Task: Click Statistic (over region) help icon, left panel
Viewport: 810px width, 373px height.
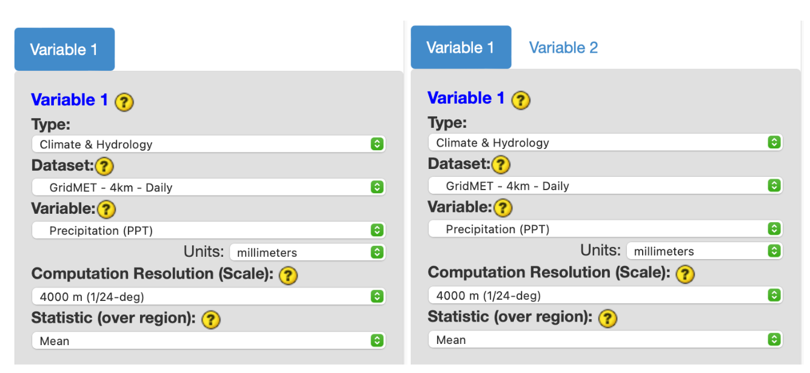Action: [210, 319]
